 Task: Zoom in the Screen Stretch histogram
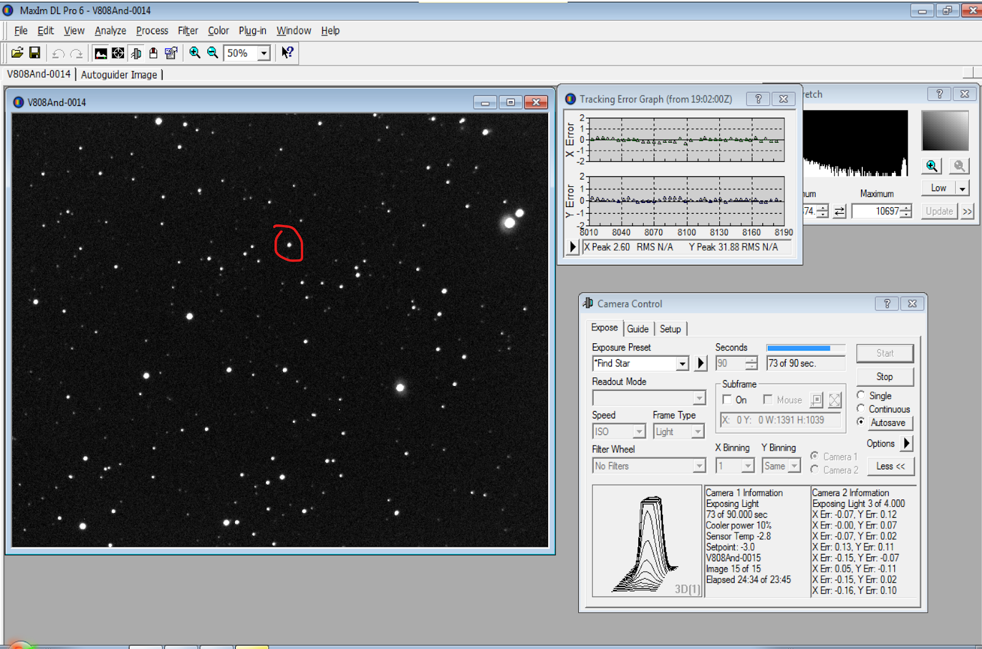point(932,166)
